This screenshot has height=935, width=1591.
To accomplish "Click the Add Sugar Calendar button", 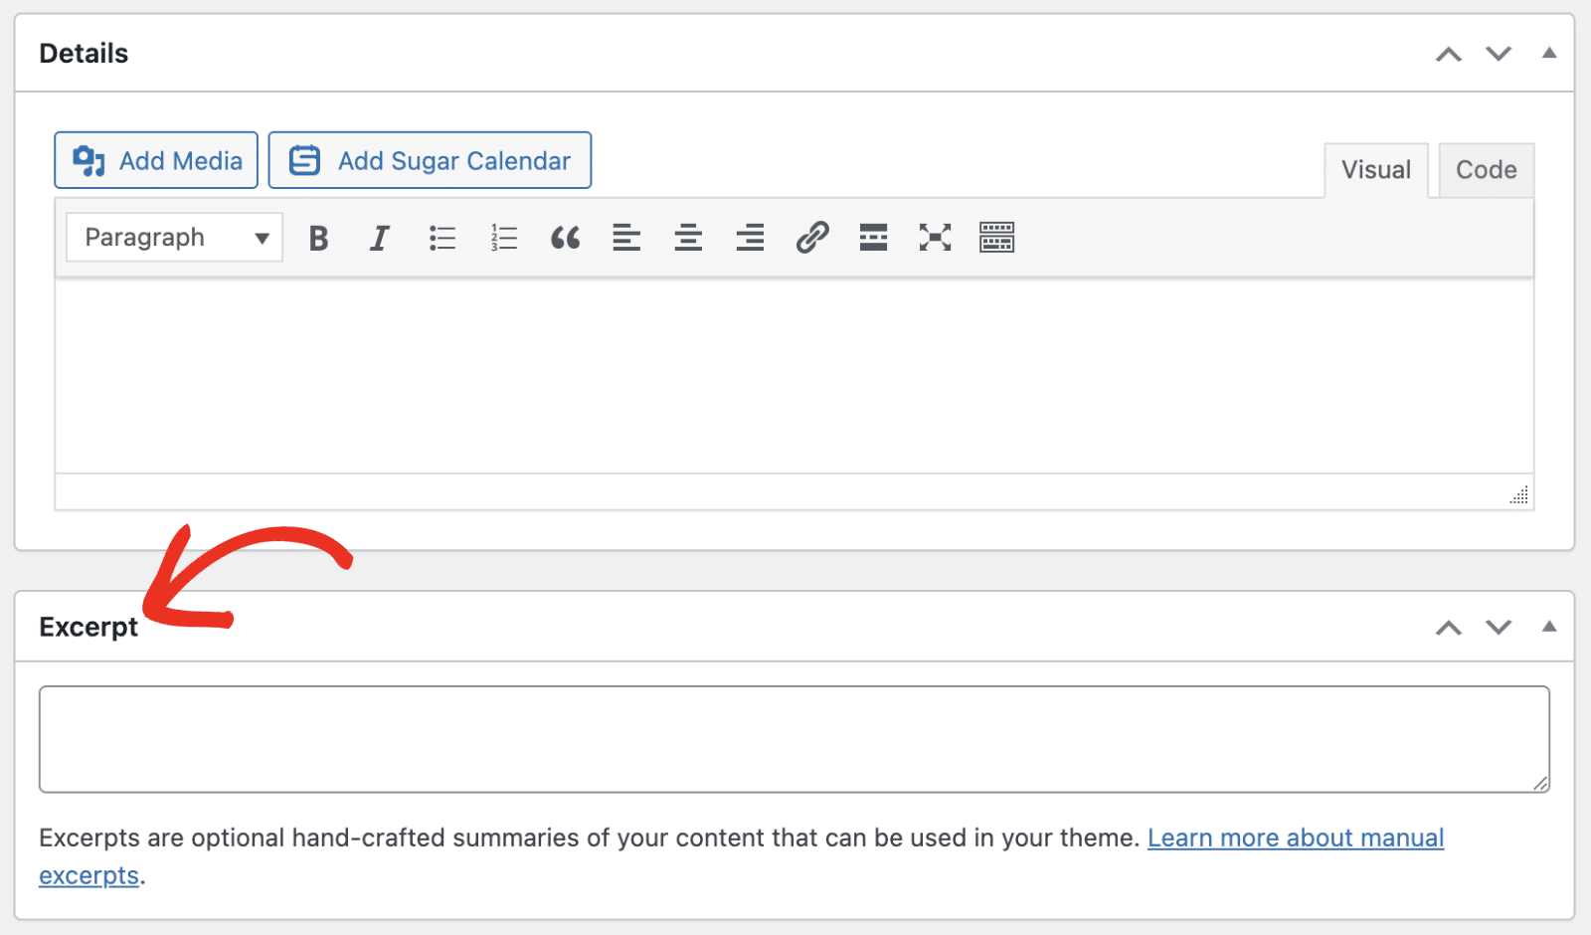I will [430, 160].
